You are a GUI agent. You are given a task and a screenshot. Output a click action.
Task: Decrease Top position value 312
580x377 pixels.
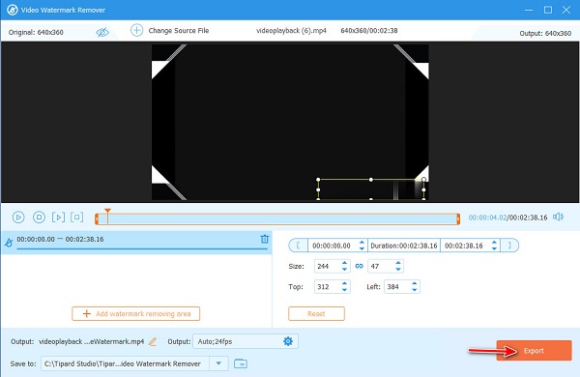[x=345, y=290]
